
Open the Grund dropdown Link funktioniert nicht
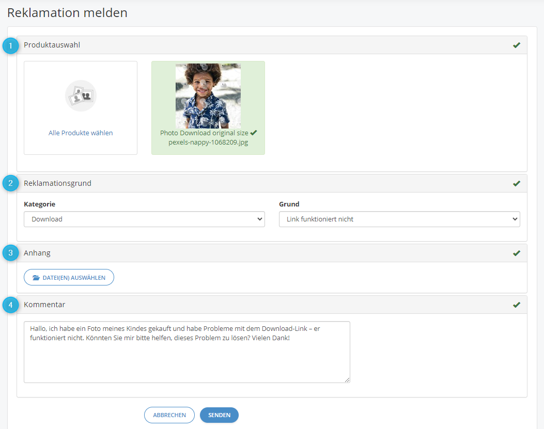(399, 219)
